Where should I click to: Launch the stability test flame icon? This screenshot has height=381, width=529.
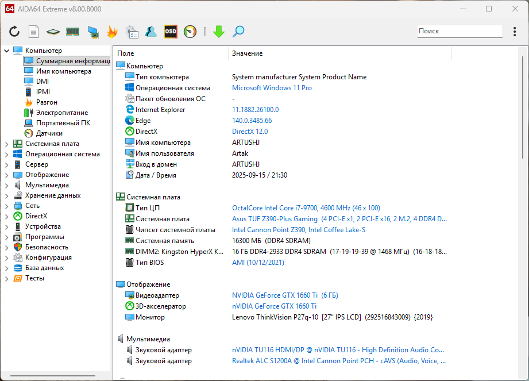coord(112,32)
